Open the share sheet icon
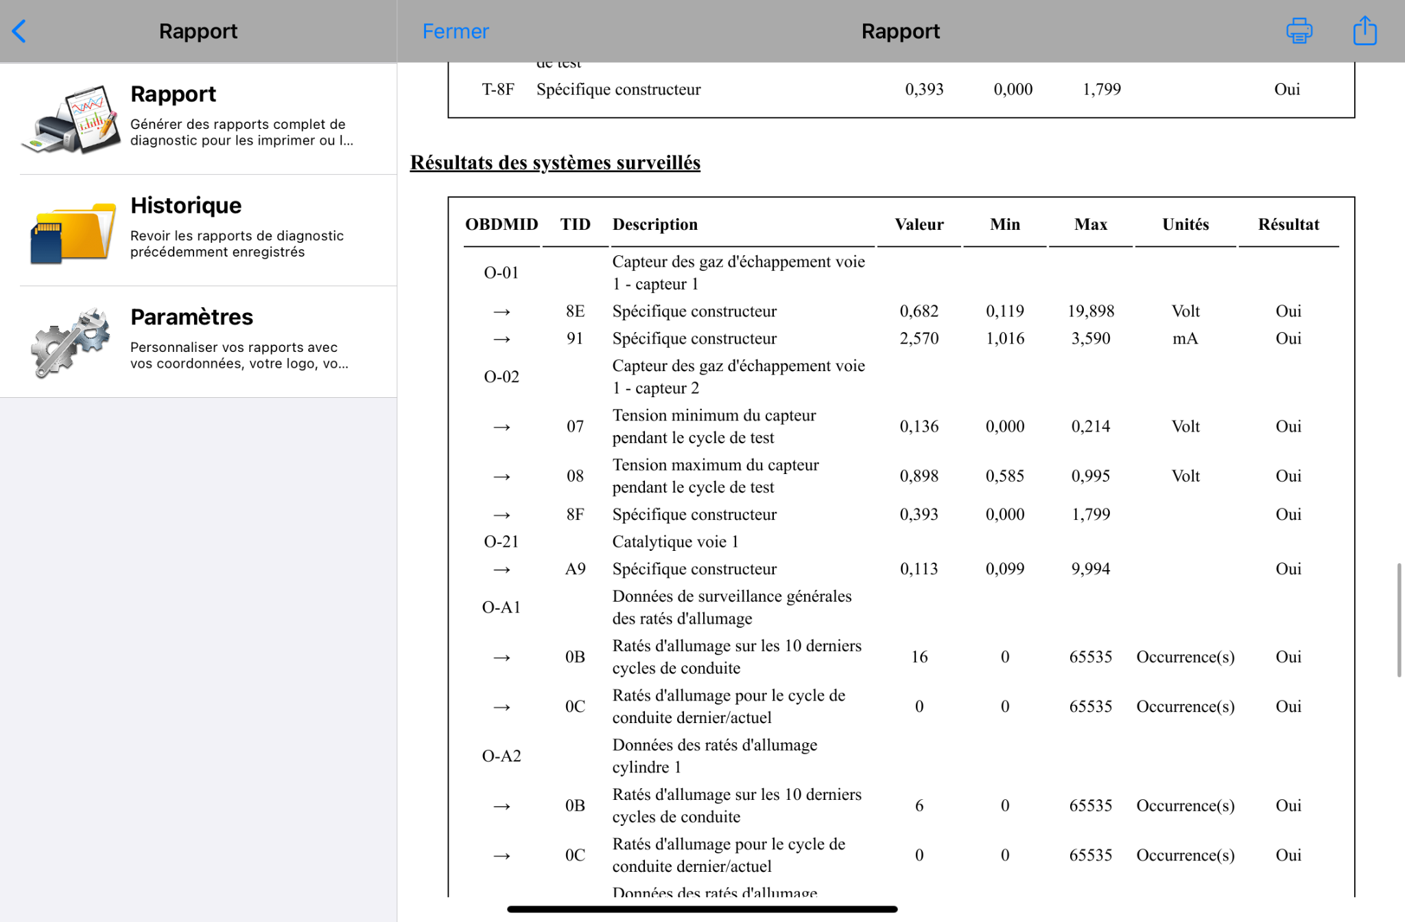 point(1365,30)
